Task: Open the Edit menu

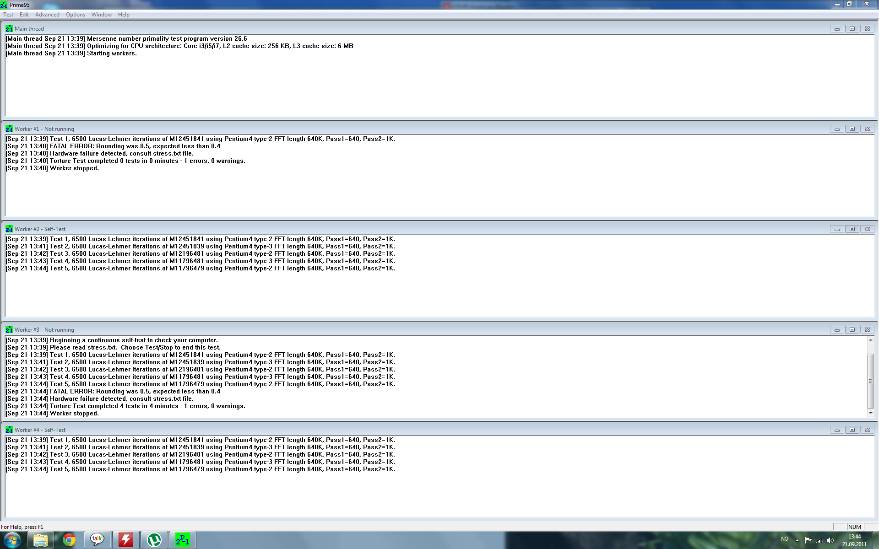Action: 24,15
